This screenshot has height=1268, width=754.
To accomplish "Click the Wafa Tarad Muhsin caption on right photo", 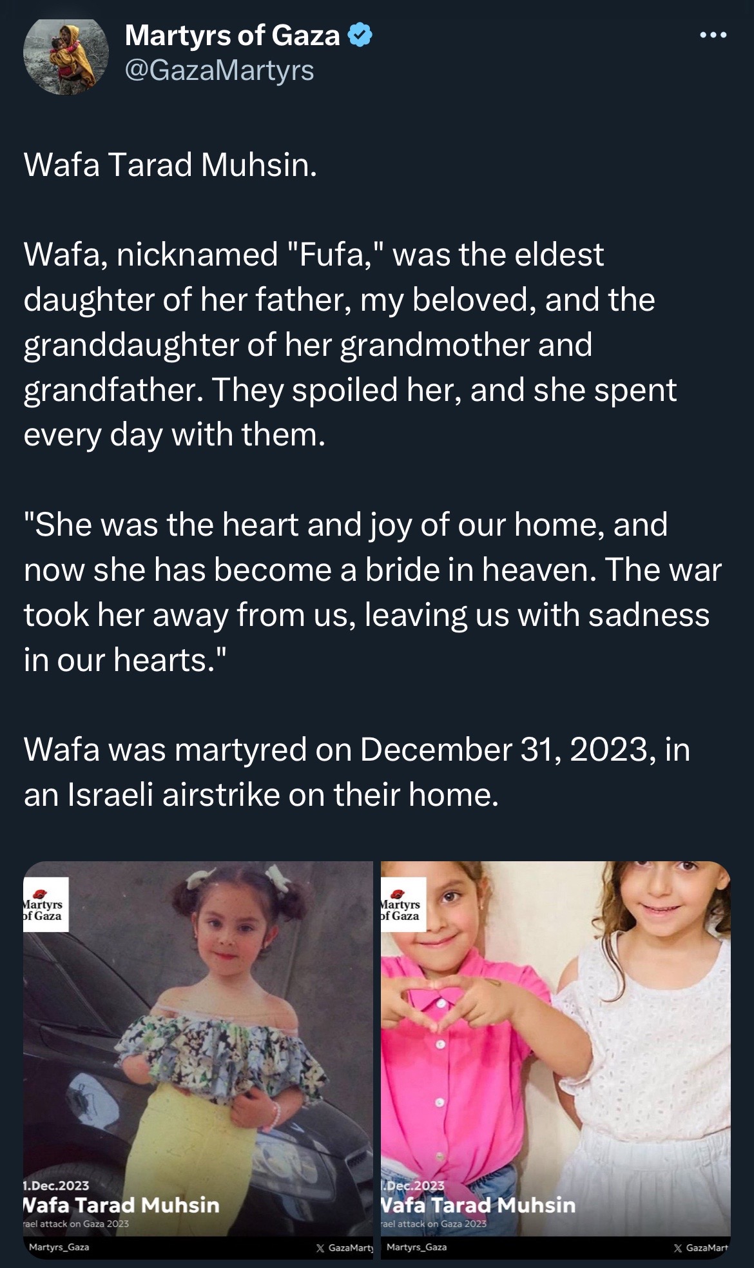I will (x=478, y=1205).
